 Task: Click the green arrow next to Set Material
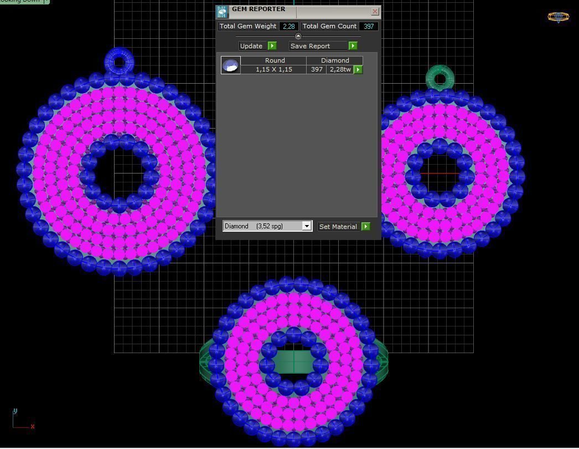pyautogui.click(x=365, y=226)
